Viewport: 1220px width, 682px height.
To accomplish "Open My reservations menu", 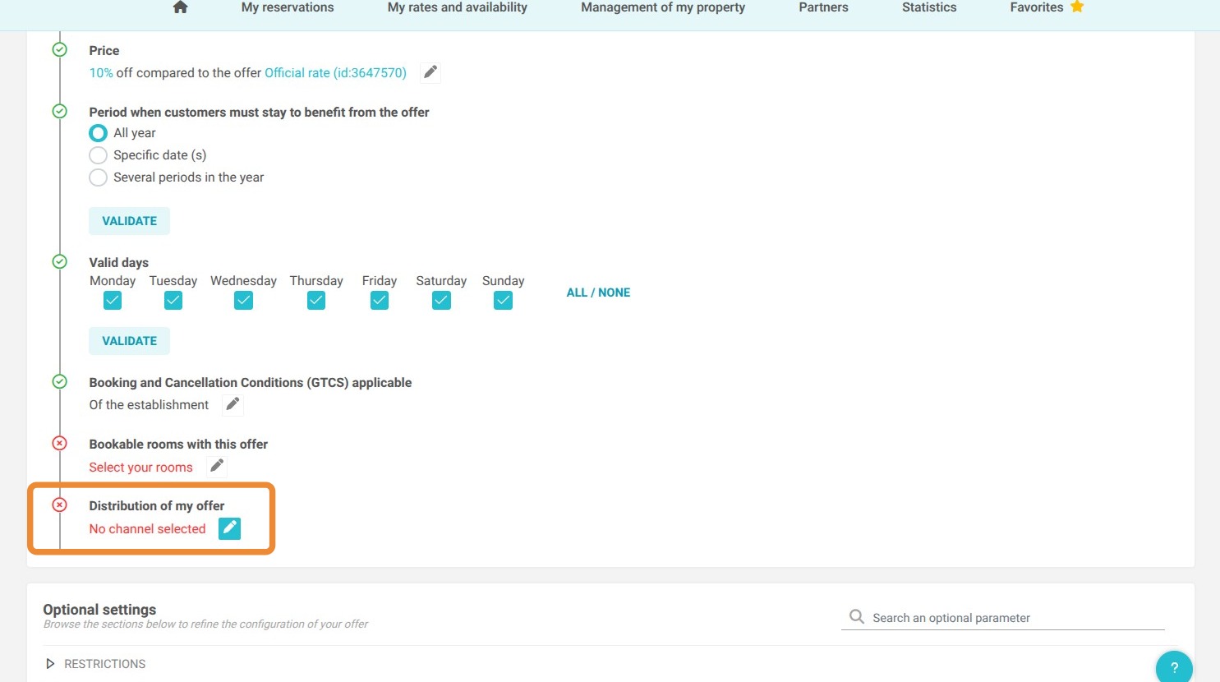I will coord(288,7).
